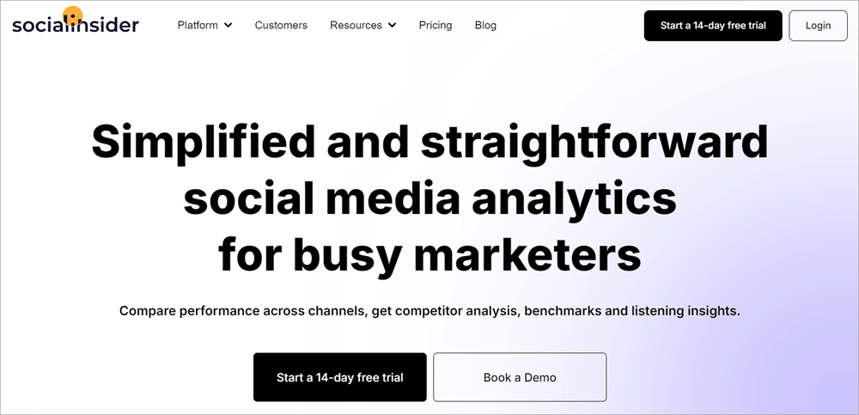859x415 pixels.
Task: Go to the Customers page
Action: 281,25
